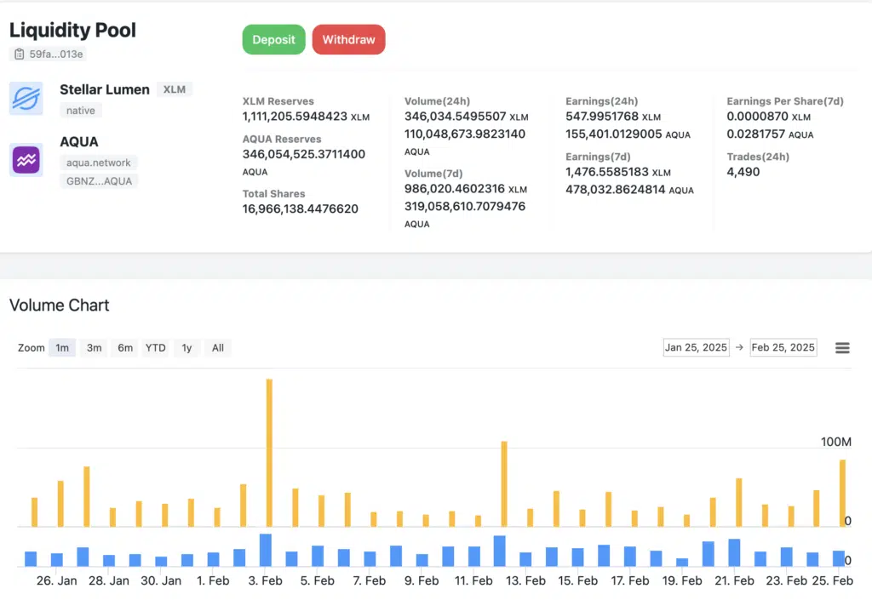Click the 7d volume 986,020.4602316 XLM
872x600 pixels.
tap(466, 189)
